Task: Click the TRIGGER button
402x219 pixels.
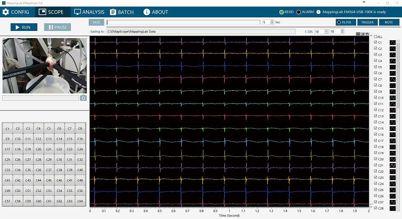Action: (x=367, y=22)
